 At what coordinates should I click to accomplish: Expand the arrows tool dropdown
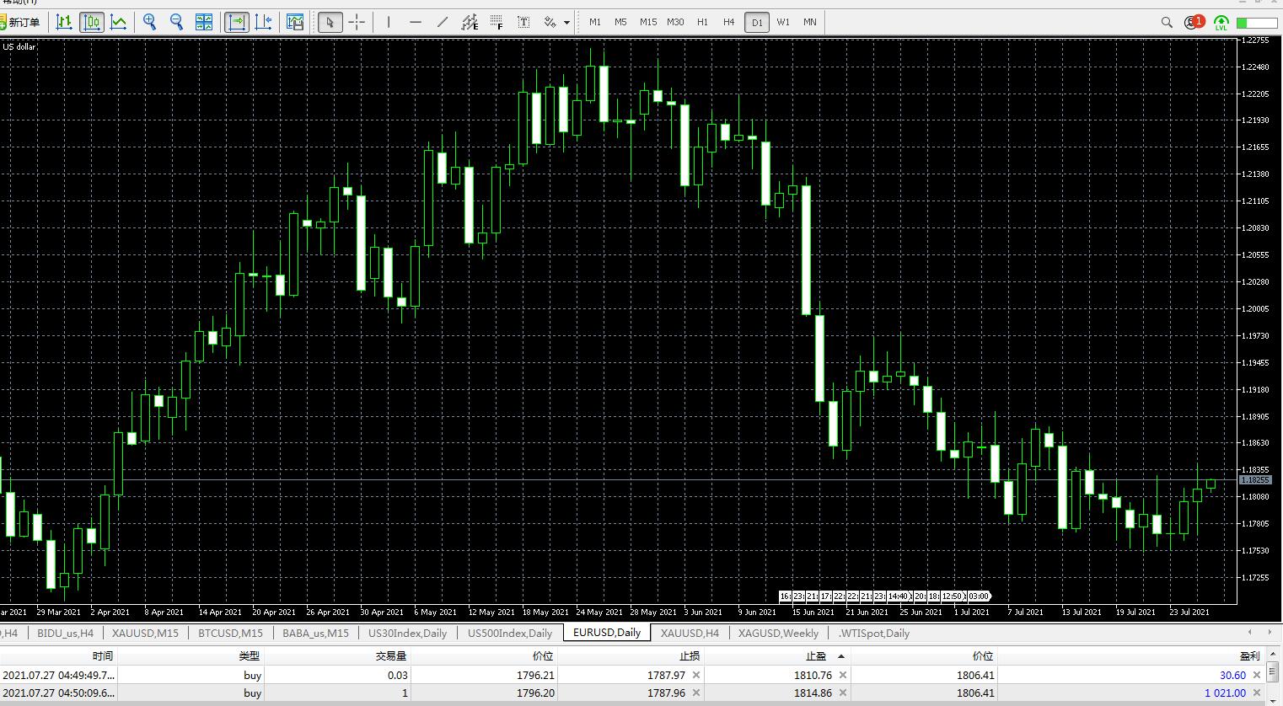[x=566, y=23]
